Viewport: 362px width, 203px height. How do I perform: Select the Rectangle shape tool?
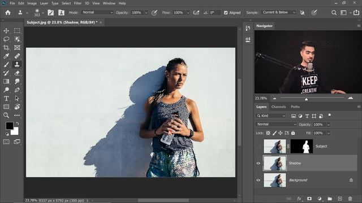(x=6, y=107)
